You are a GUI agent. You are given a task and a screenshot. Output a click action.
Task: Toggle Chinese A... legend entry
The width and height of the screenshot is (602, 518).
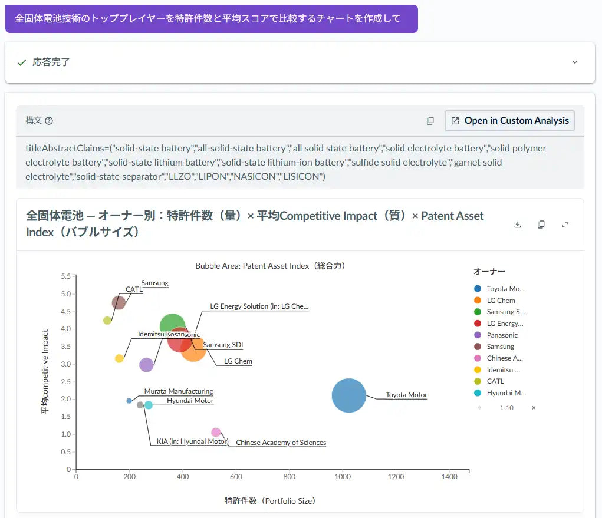498,358
